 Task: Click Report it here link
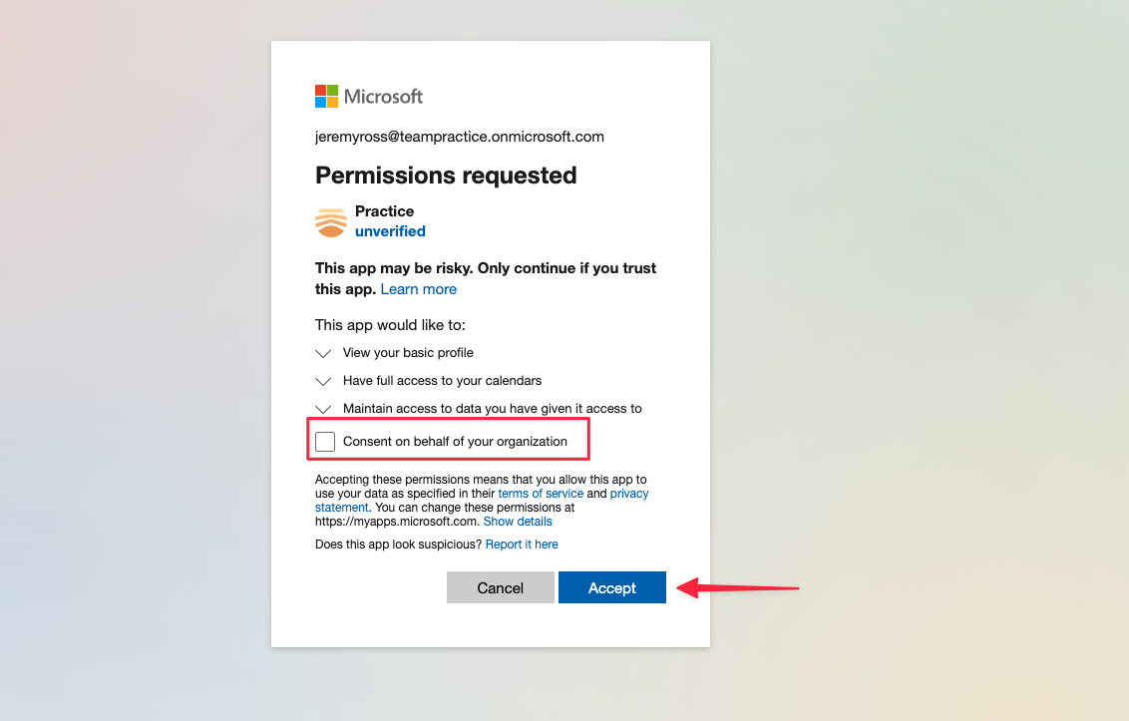(x=522, y=544)
